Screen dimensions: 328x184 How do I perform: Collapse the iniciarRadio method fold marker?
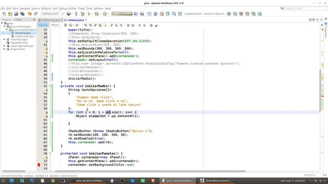pyautogui.click(x=50, y=86)
